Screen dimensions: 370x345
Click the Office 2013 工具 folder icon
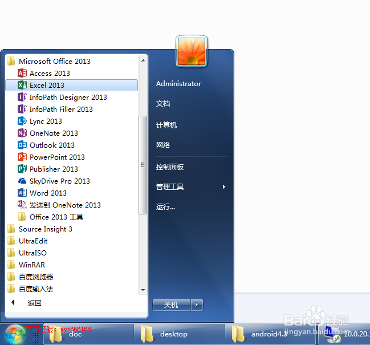click(22, 217)
